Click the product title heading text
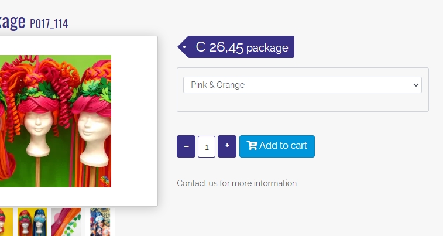The image size is (443, 236). point(12,22)
